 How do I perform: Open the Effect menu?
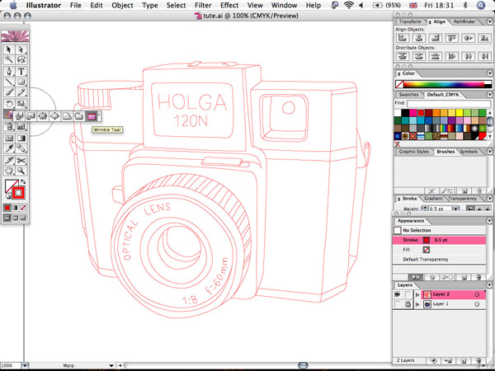[229, 6]
